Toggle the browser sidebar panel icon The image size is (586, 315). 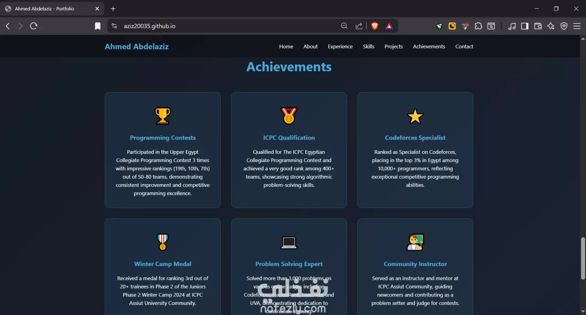pyautogui.click(x=525, y=26)
